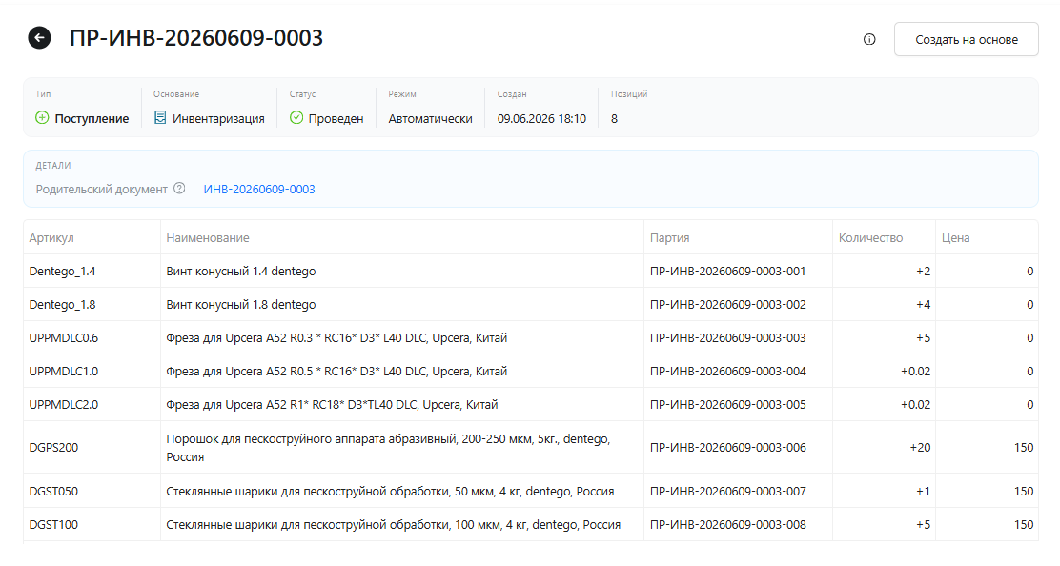Viewport: 1060px width, 566px height.
Task: Go back using the arrow icon
Action: 39,38
